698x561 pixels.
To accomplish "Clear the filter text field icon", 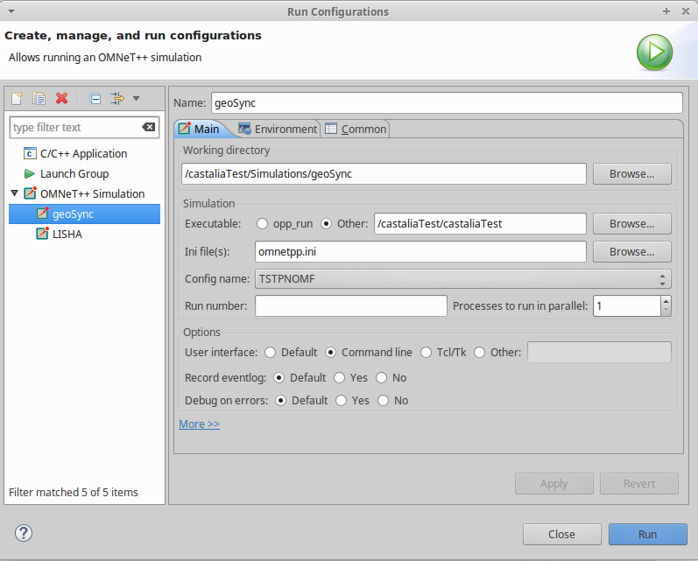I will pos(149,127).
